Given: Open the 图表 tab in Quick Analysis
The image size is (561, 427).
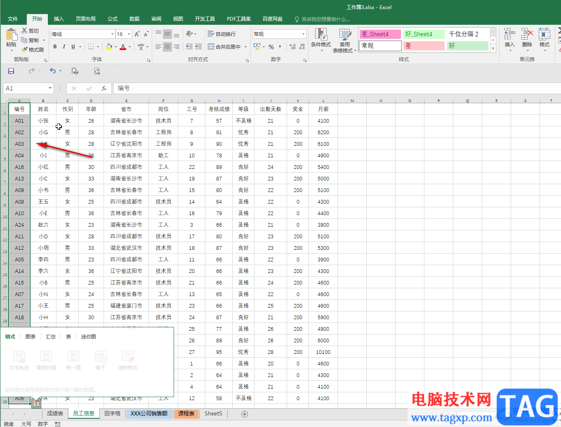Looking at the screenshot, I should (x=31, y=337).
